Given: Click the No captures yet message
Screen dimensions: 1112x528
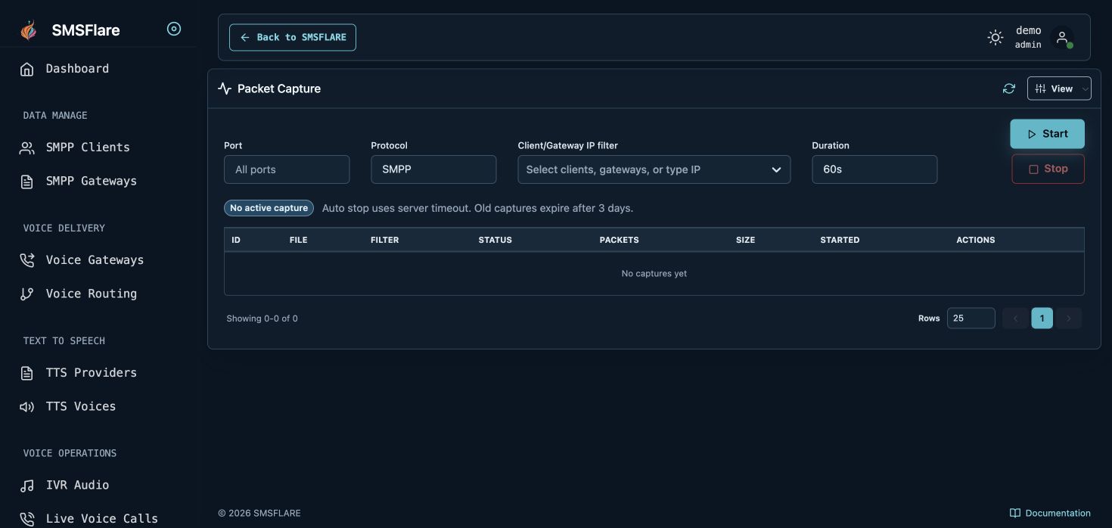Looking at the screenshot, I should coord(654,274).
